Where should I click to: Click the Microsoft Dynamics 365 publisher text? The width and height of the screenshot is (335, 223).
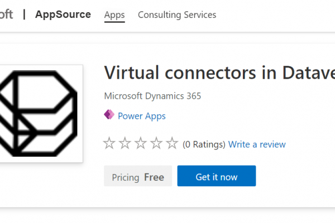(x=152, y=96)
